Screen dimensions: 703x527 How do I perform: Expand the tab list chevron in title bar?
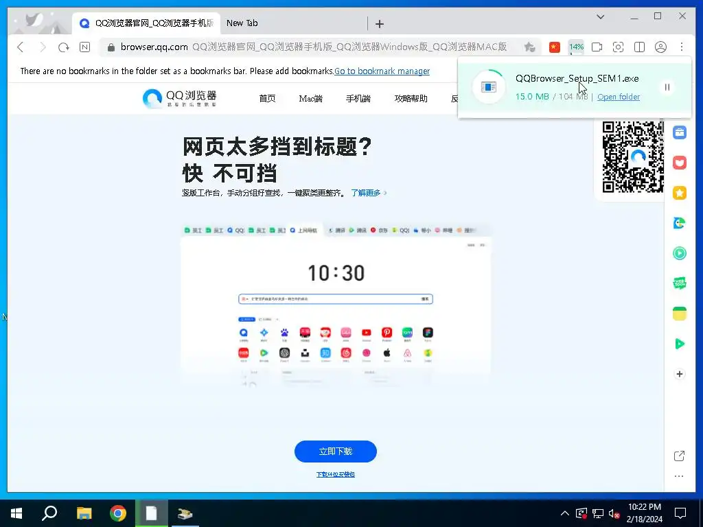[600, 17]
